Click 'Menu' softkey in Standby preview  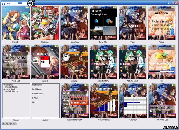pyautogui.click(x=26, y=38)
